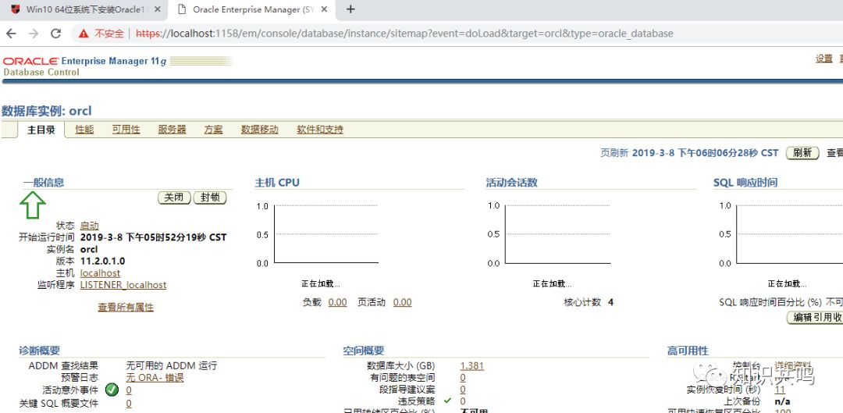Click the 核心计数 4 value
The width and height of the screenshot is (843, 413).
point(610,302)
